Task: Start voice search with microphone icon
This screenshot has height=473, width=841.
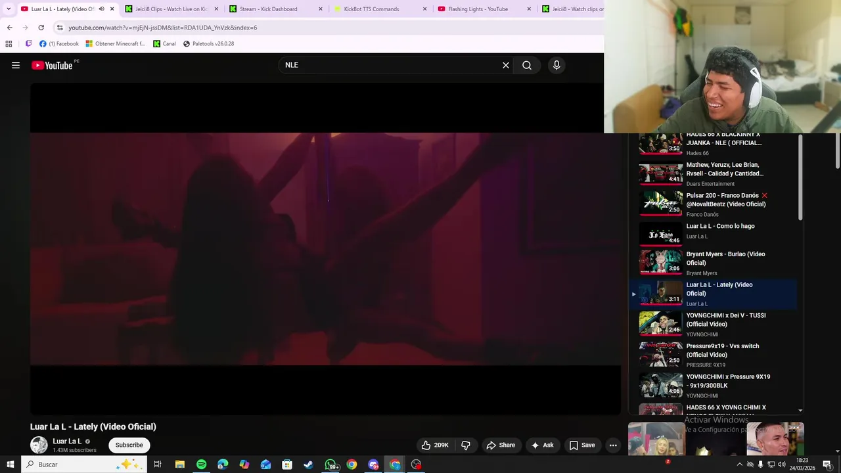Action: pyautogui.click(x=557, y=65)
